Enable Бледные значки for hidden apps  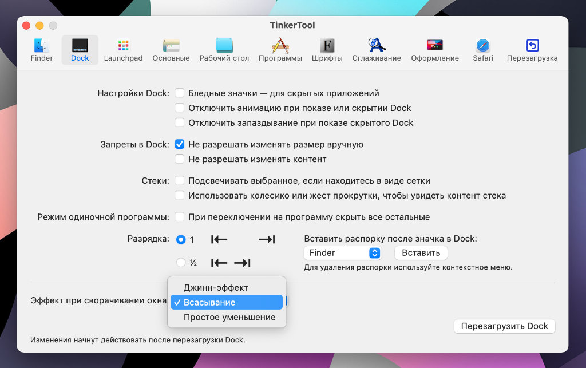tap(180, 93)
